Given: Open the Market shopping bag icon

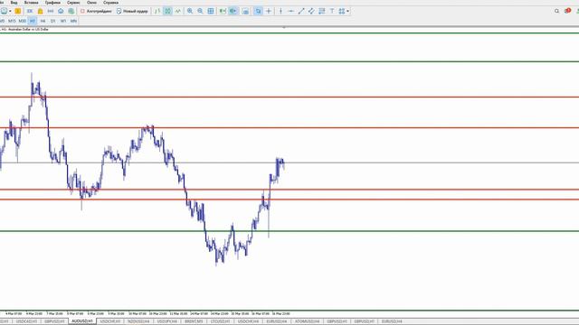Looking at the screenshot, I should [x=40, y=11].
